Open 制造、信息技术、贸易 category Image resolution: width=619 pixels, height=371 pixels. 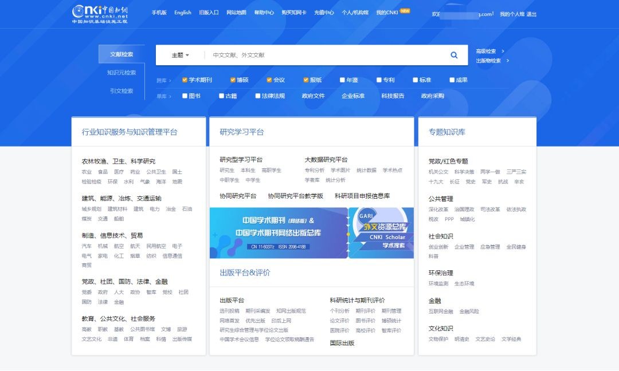112,235
